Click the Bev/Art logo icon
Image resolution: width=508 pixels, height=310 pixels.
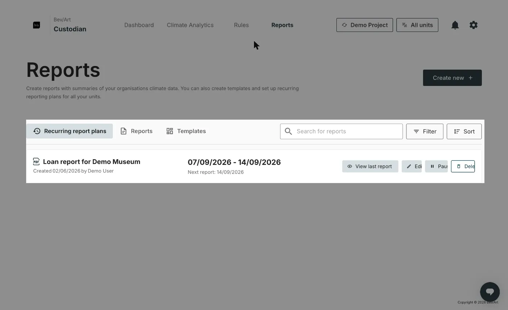[36, 25]
